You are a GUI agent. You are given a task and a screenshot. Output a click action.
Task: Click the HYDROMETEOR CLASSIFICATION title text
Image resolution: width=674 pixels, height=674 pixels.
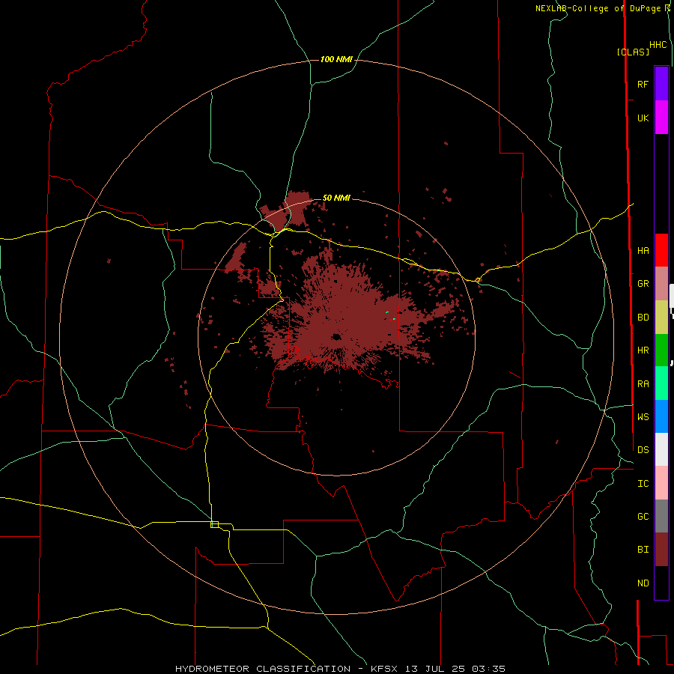pyautogui.click(x=263, y=669)
